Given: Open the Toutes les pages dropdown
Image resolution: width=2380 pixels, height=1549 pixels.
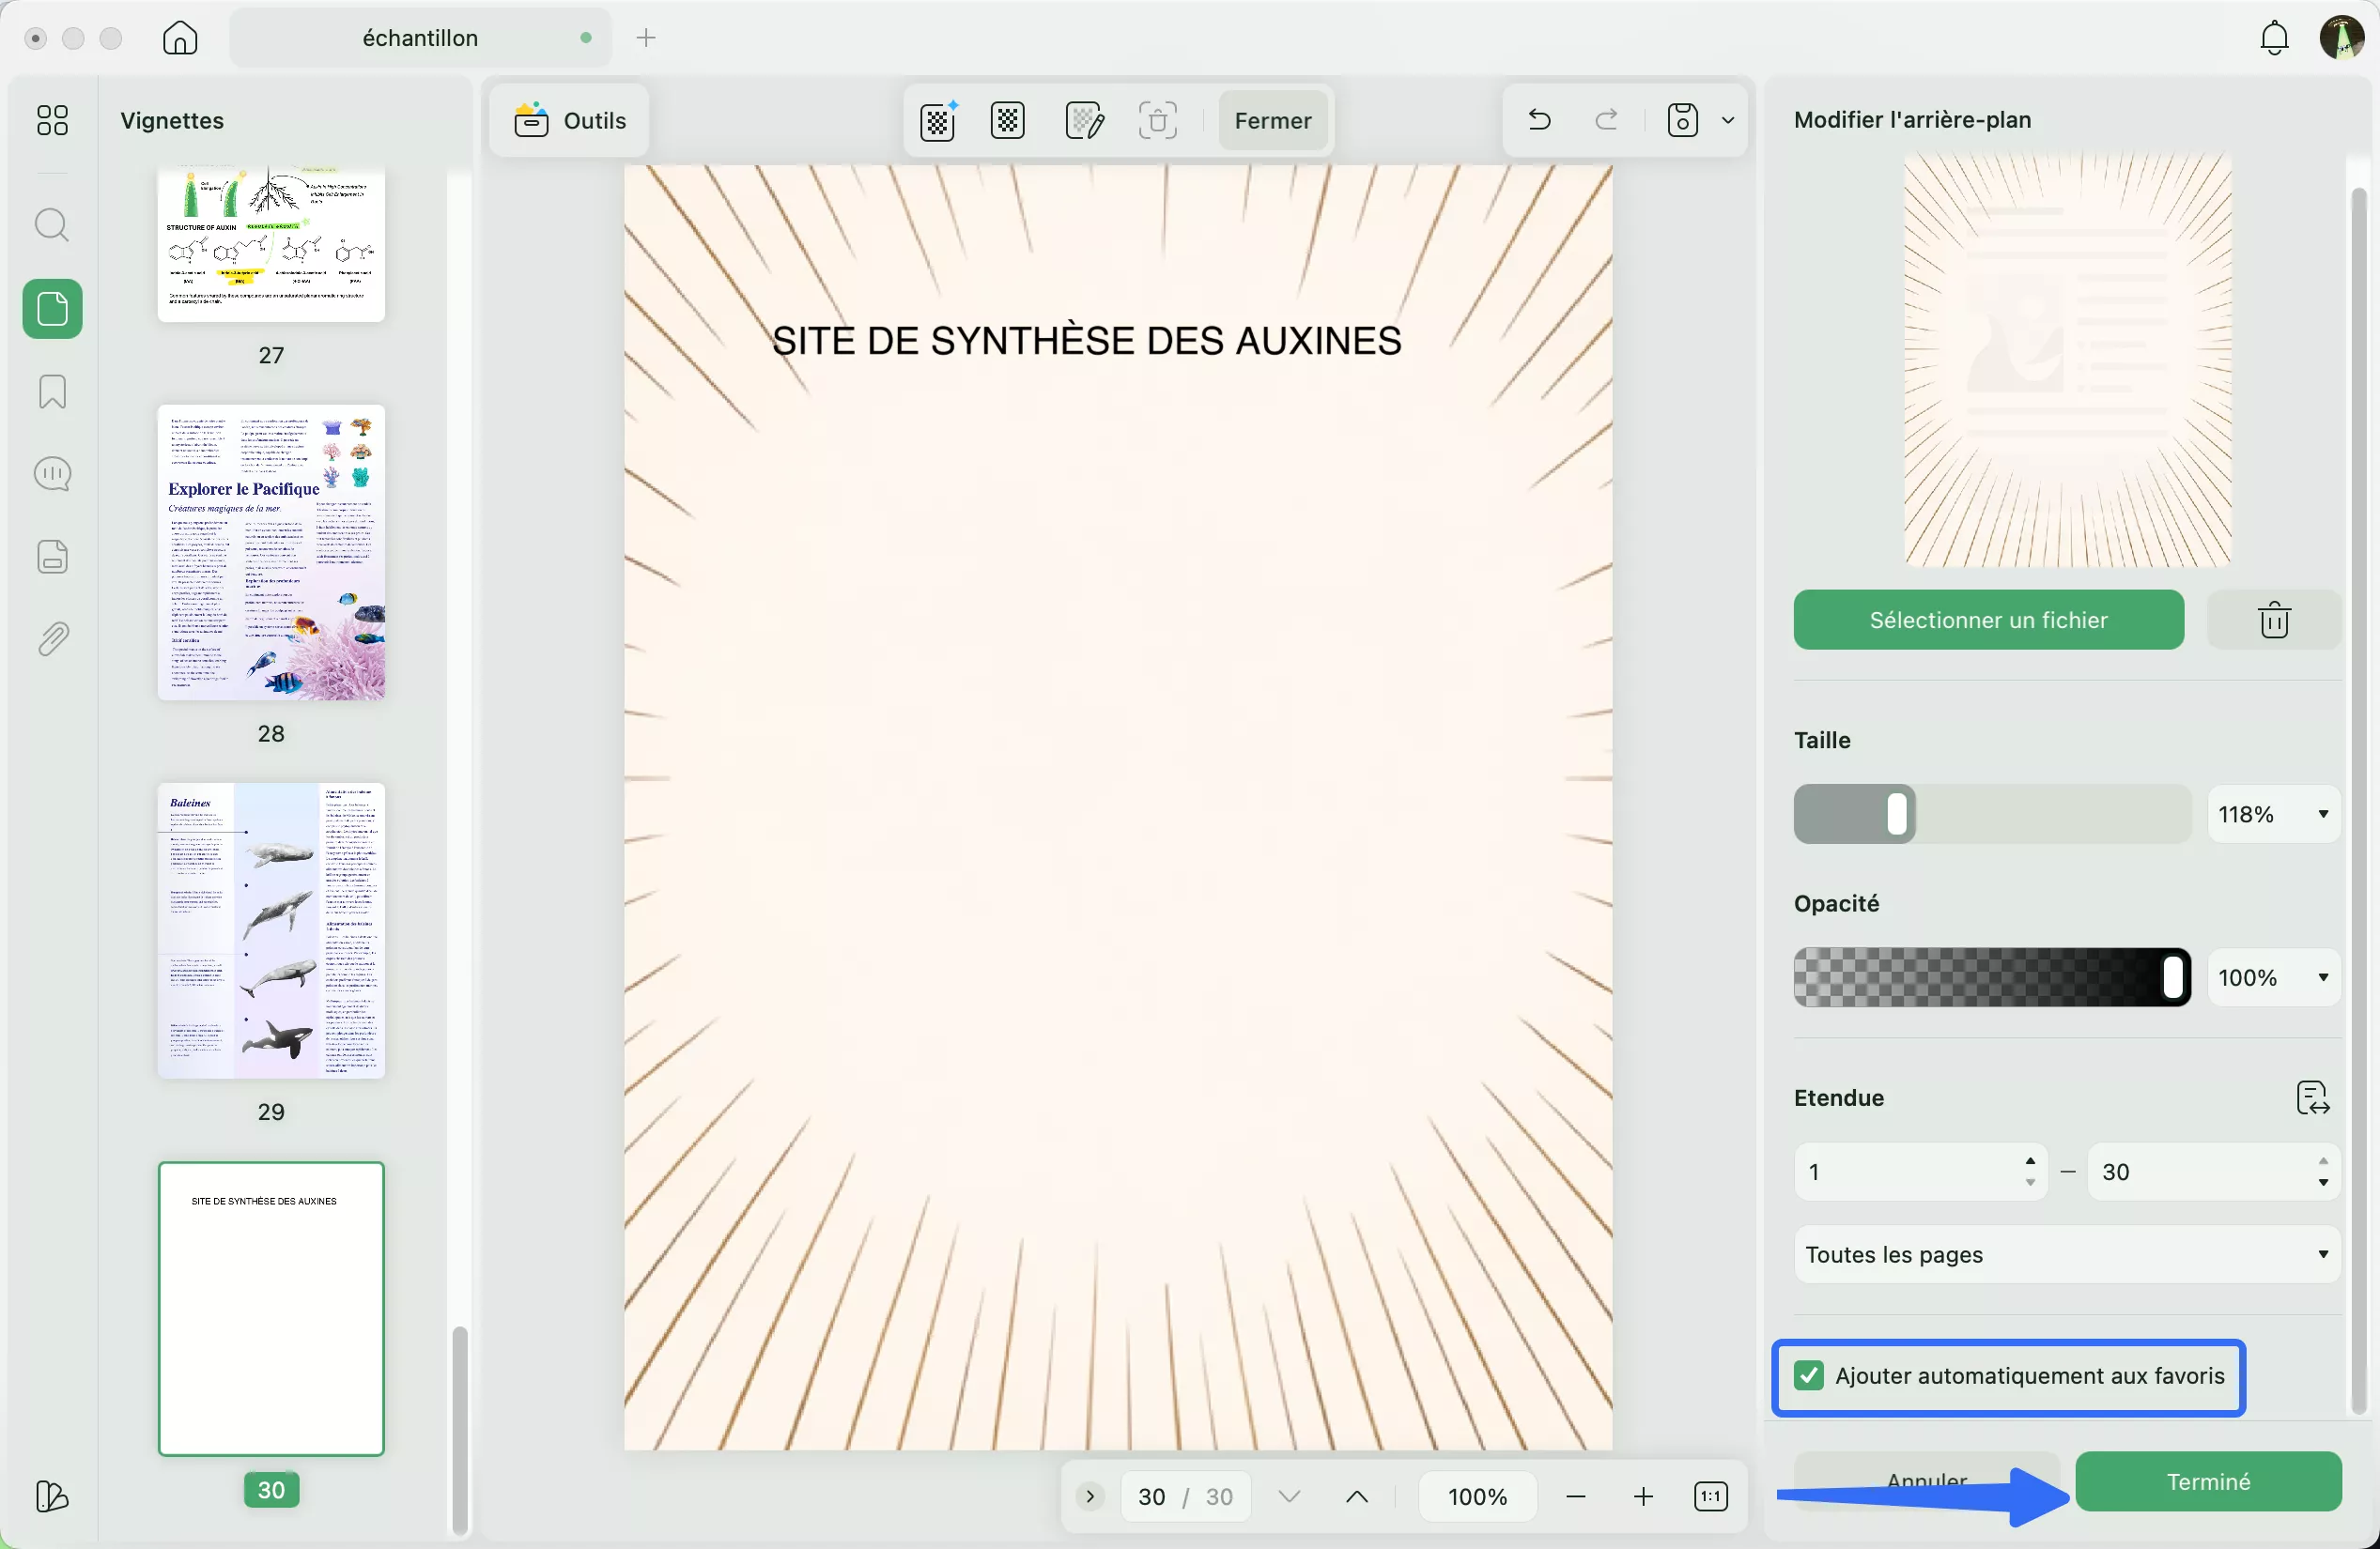Looking at the screenshot, I should click(x=2065, y=1255).
